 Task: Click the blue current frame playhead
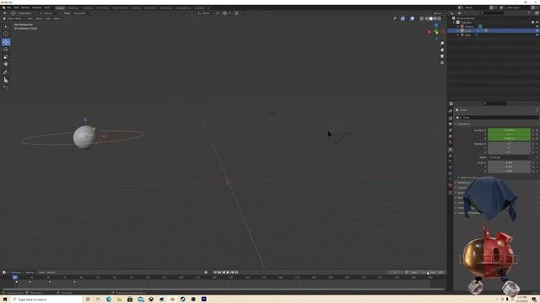click(x=15, y=277)
